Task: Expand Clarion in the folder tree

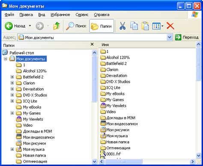Action: tap(12, 83)
